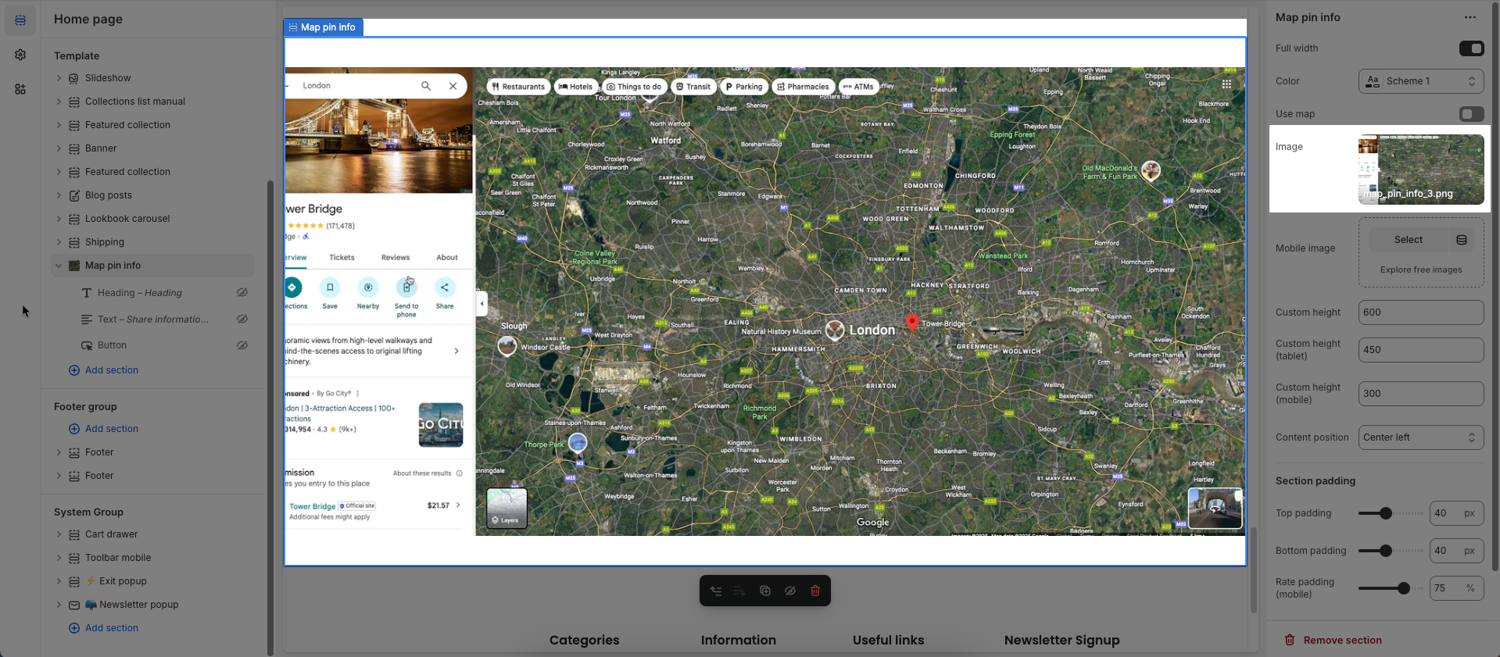Delete section with red trash icon in floating toolbar
1500x657 pixels.
click(x=815, y=591)
